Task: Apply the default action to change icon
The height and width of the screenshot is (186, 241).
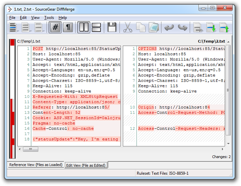Action: coord(198,27)
